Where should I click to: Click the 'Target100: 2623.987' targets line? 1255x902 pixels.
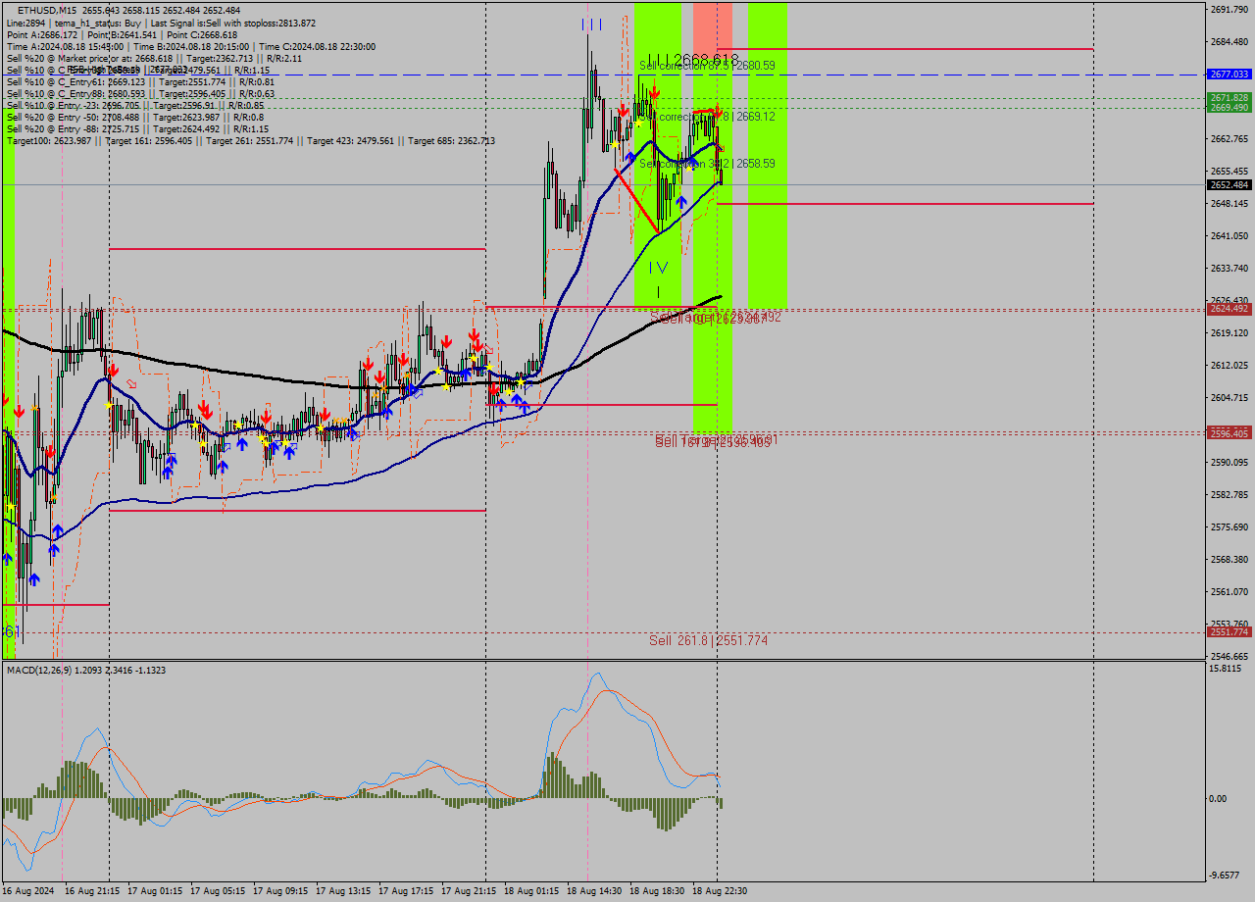click(250, 141)
